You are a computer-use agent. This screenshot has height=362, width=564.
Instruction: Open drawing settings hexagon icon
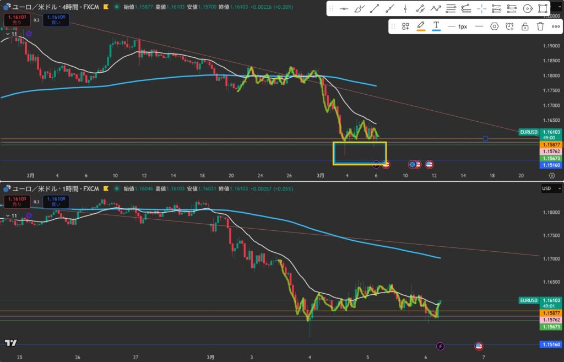pos(494,26)
